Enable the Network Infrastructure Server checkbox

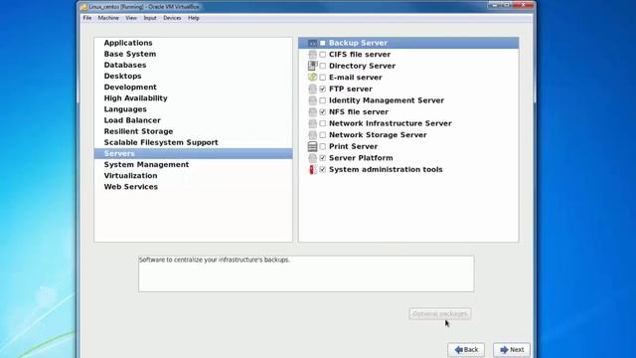click(x=322, y=123)
